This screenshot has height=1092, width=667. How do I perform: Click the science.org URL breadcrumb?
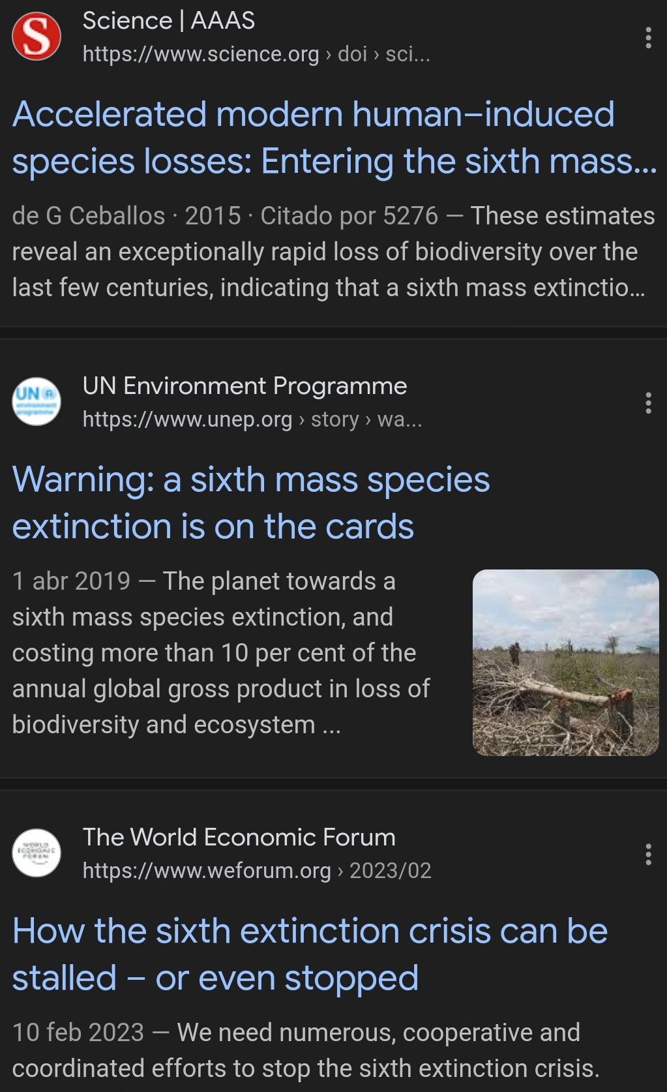[x=256, y=54]
